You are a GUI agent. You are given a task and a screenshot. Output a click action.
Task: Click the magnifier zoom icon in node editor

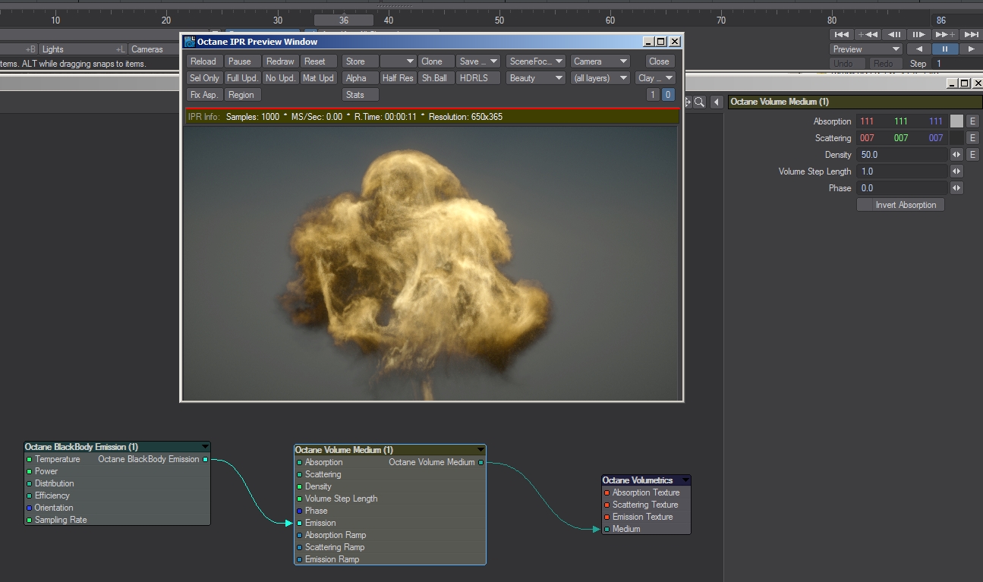pos(699,102)
